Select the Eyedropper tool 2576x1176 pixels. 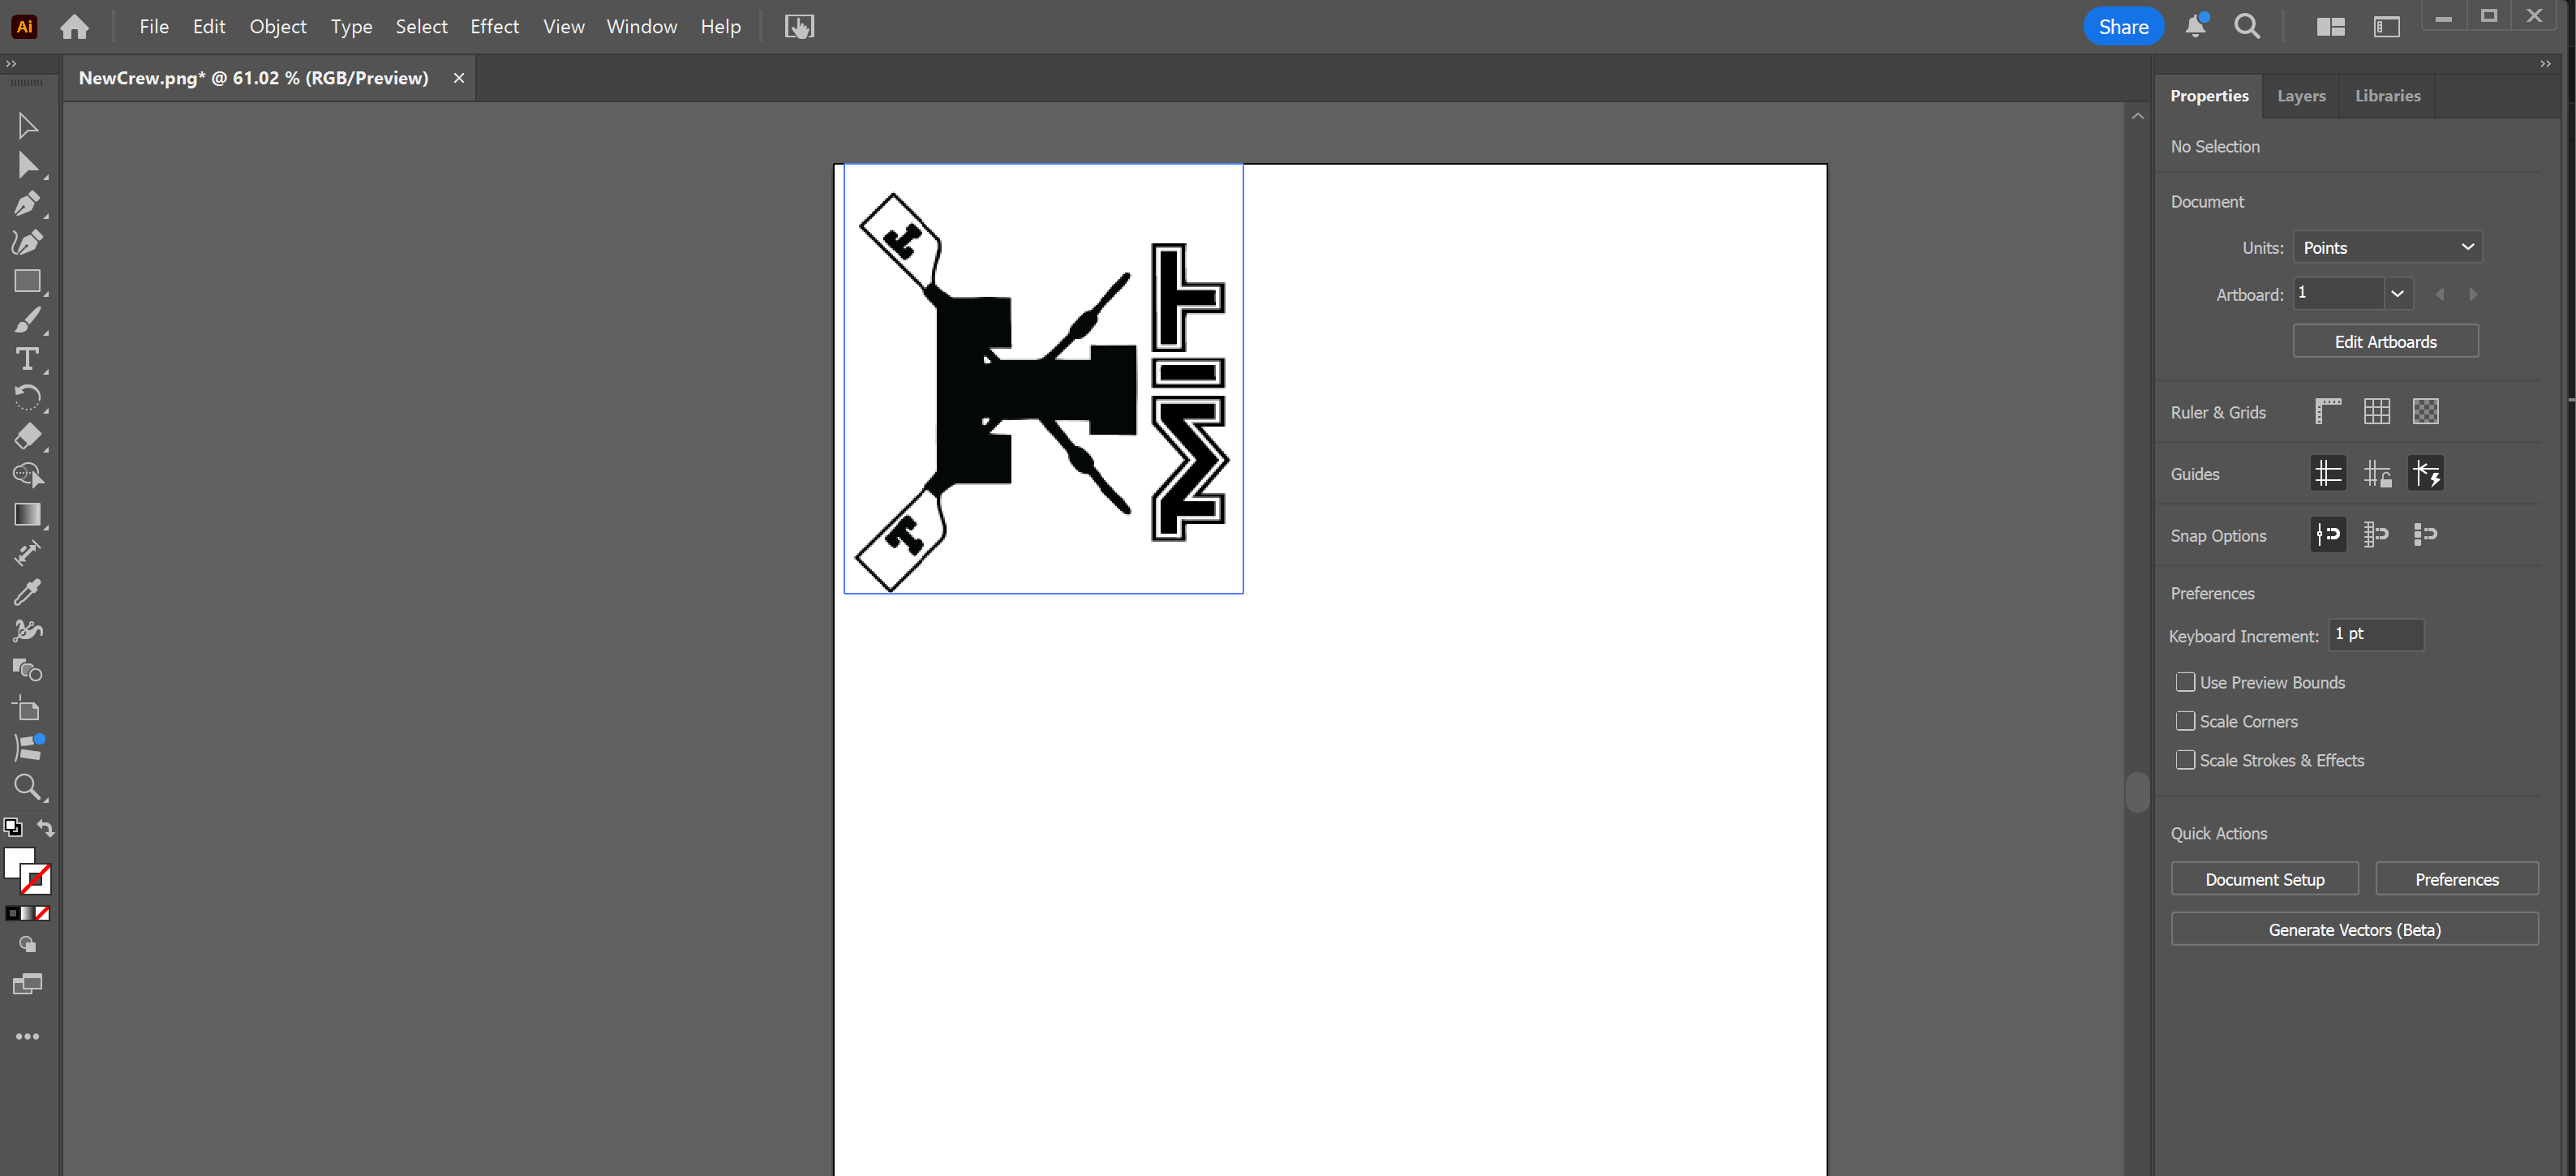27,592
